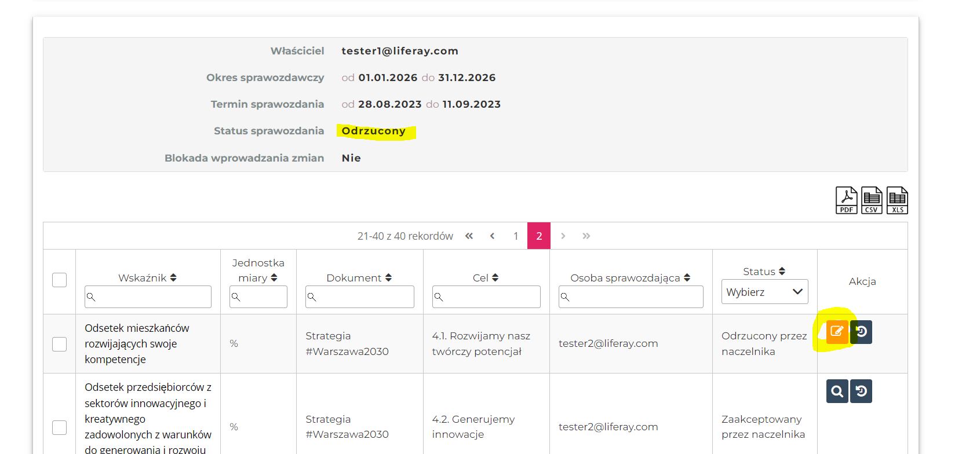Open magnifier preview for second row
The height and width of the screenshot is (454, 962).
[837, 391]
